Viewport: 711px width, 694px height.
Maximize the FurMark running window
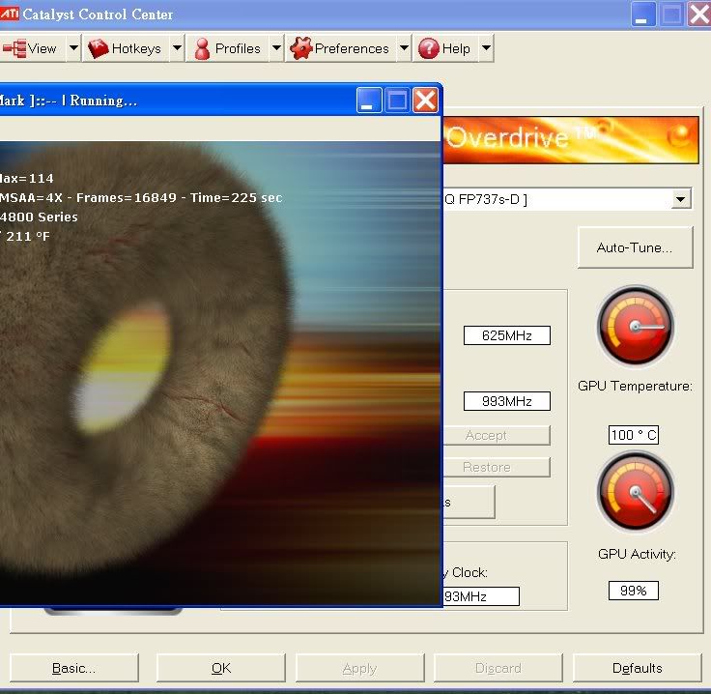pyautogui.click(x=397, y=100)
